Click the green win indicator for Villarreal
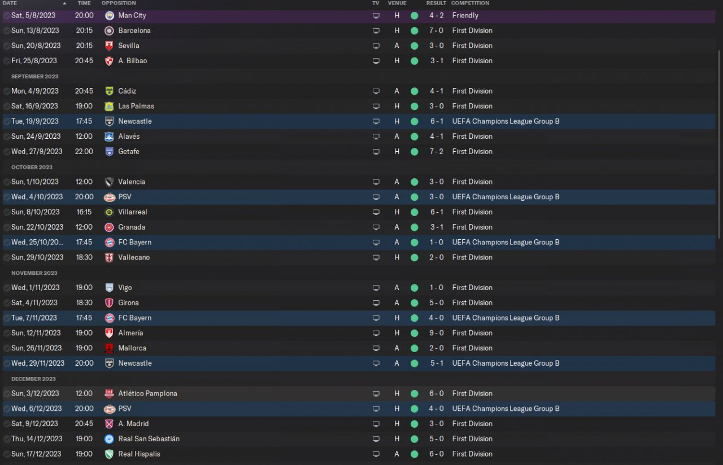 (x=414, y=212)
